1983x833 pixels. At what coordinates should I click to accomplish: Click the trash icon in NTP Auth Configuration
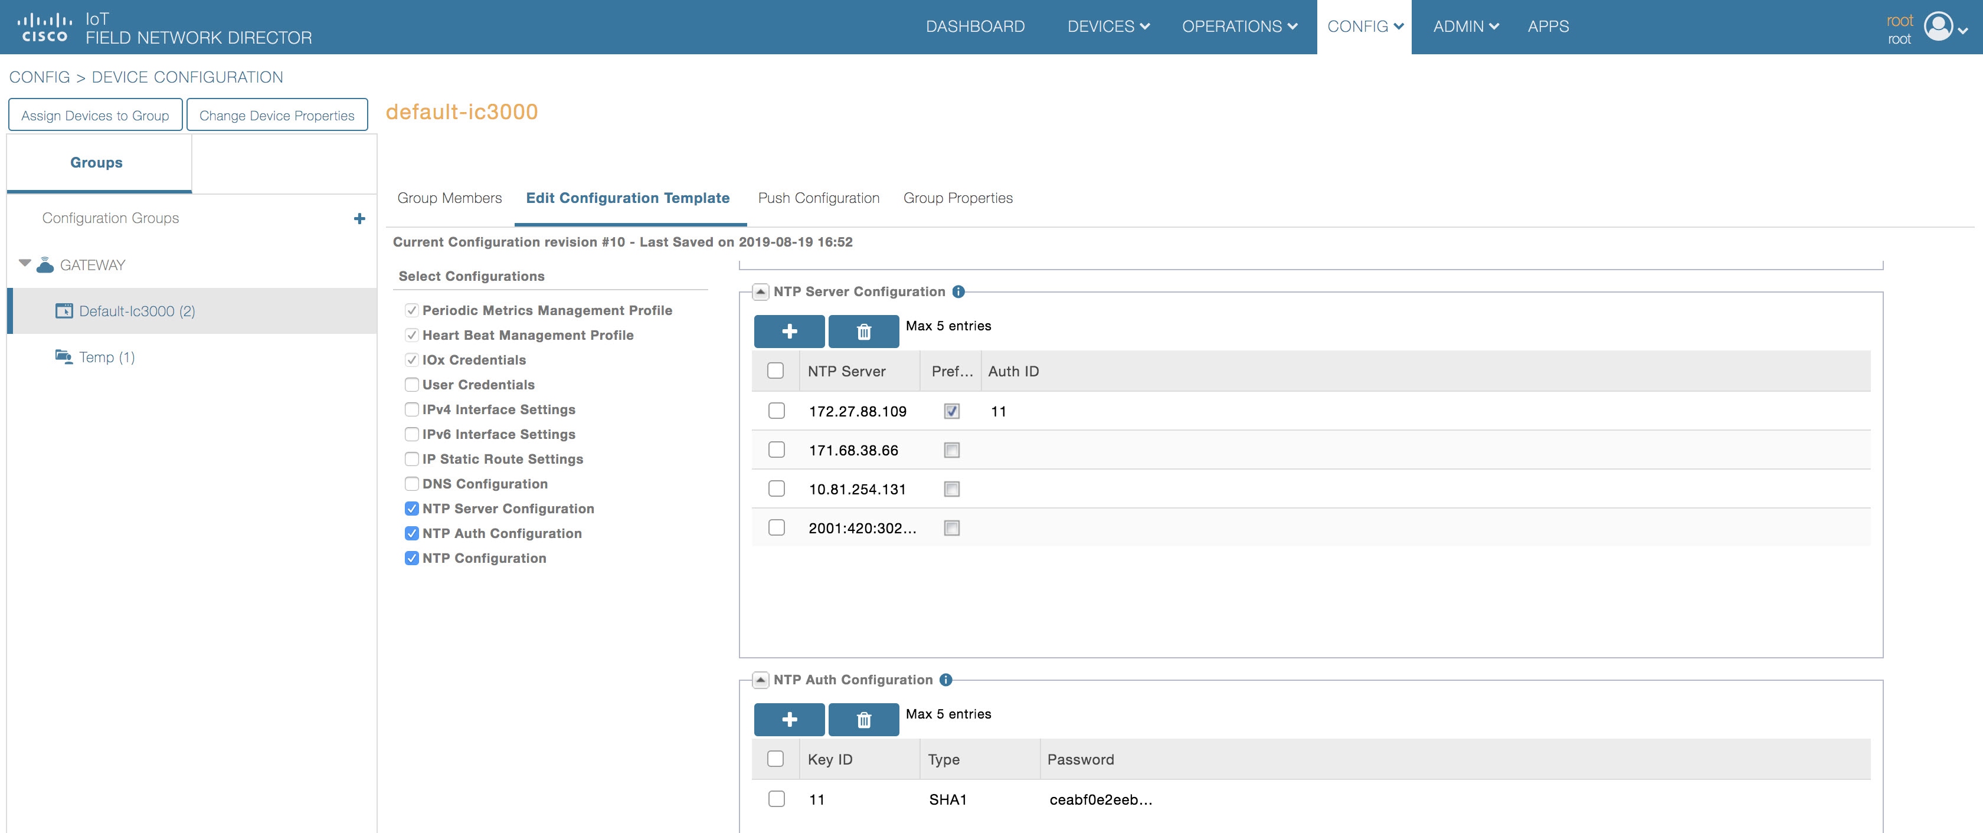coord(863,719)
